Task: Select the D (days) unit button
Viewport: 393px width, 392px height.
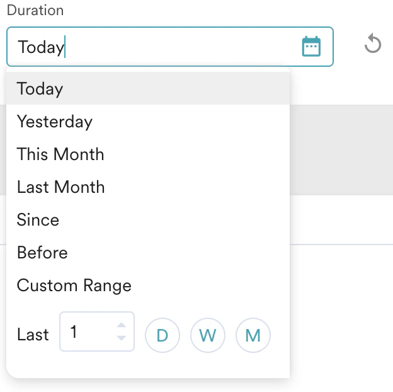Action: (x=162, y=335)
